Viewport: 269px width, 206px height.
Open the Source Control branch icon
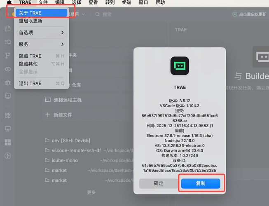[x=8, y=56]
